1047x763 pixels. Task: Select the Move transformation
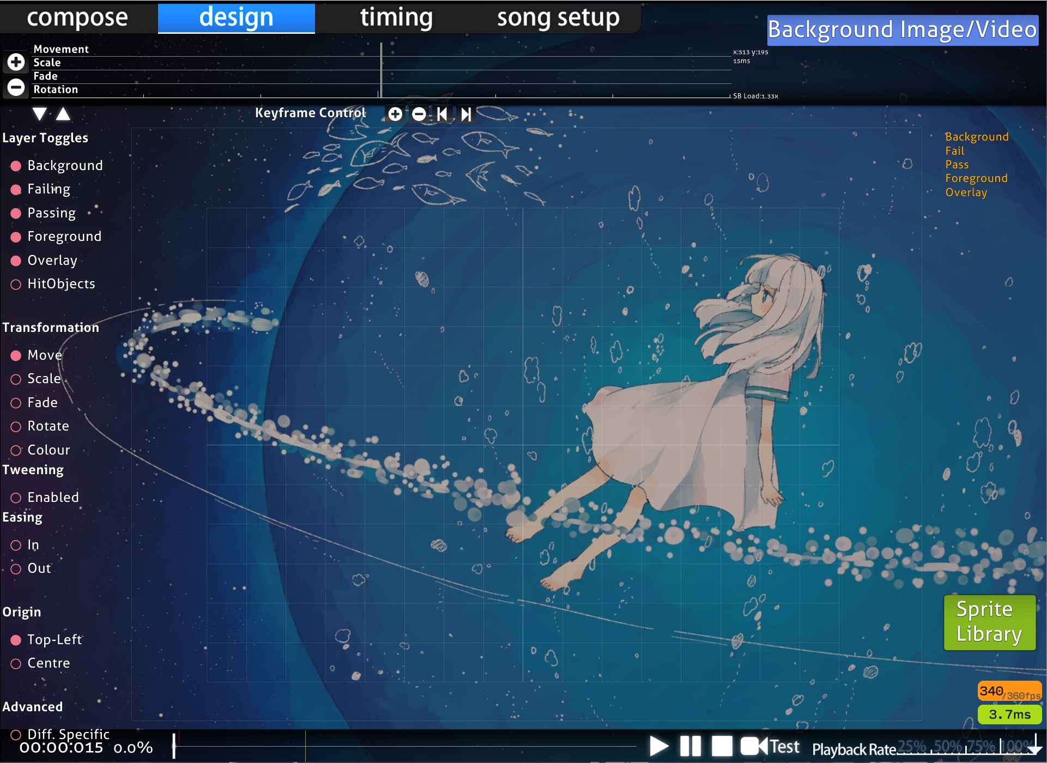pyautogui.click(x=36, y=355)
